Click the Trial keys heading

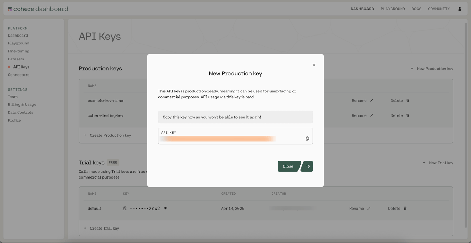pos(91,162)
